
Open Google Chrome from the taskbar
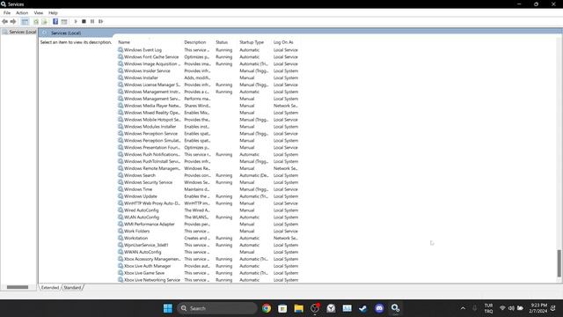(x=267, y=308)
